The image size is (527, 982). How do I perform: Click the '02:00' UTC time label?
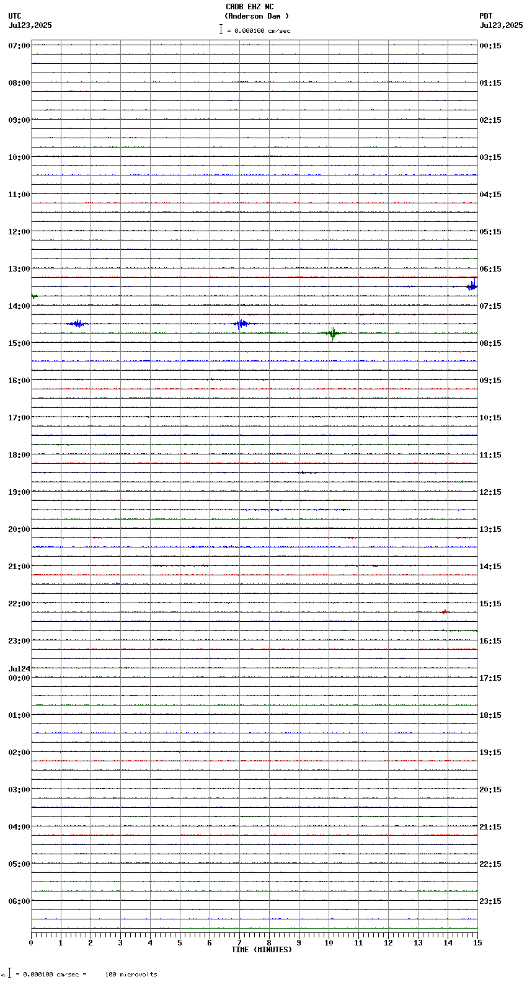coord(19,753)
